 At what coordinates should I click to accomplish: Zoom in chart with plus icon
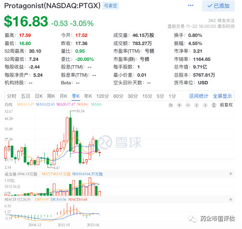tap(180, 105)
